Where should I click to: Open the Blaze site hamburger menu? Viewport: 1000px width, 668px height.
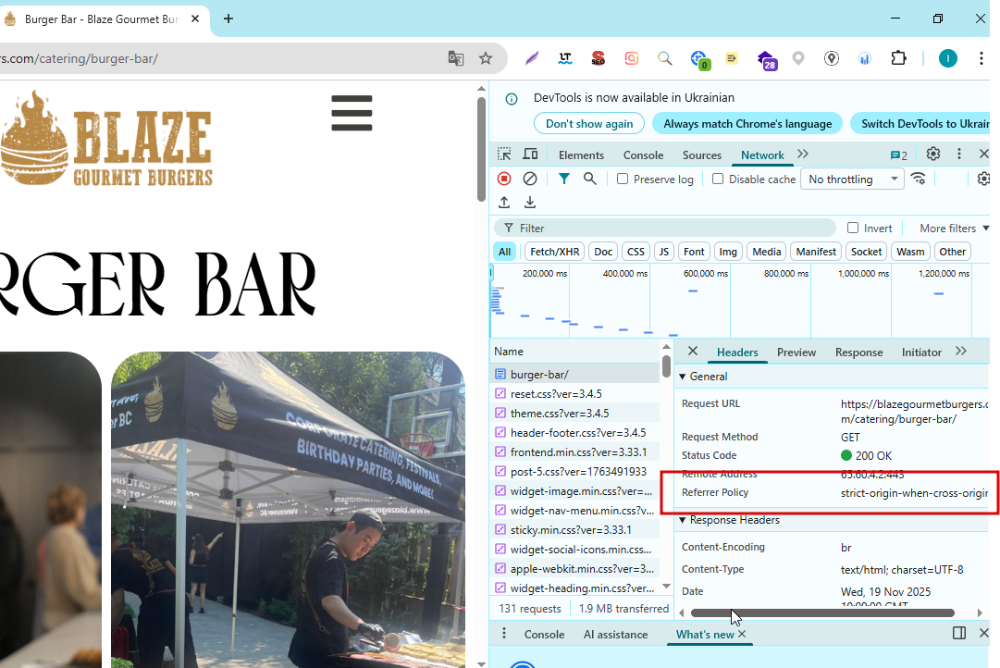pyautogui.click(x=352, y=113)
